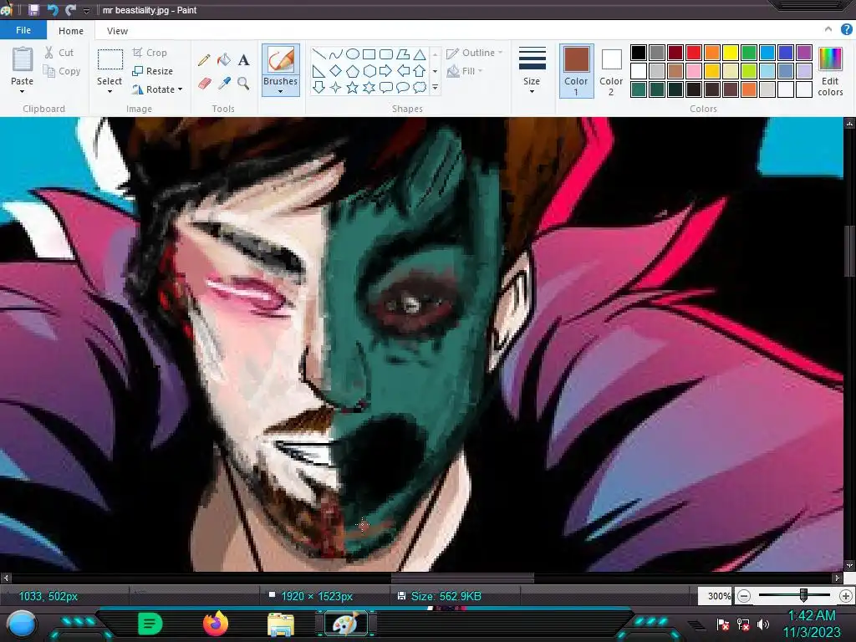The height and width of the screenshot is (642, 856).
Task: Click the vertical scrollbar down arrow
Action: 849,566
